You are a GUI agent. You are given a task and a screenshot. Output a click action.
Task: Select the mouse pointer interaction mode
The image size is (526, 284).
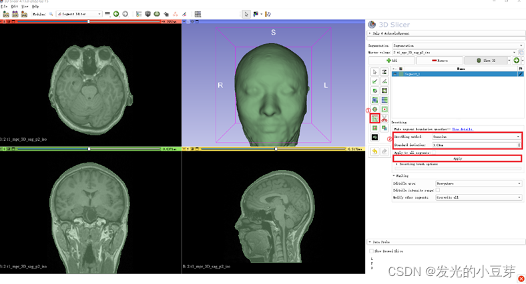pos(246,14)
